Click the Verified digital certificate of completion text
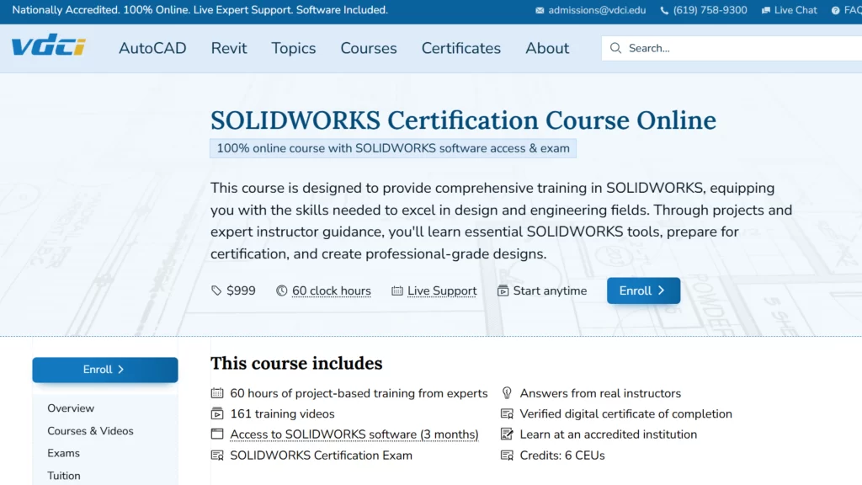 [x=625, y=413]
